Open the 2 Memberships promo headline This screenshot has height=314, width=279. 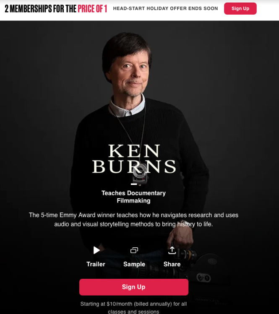click(56, 9)
